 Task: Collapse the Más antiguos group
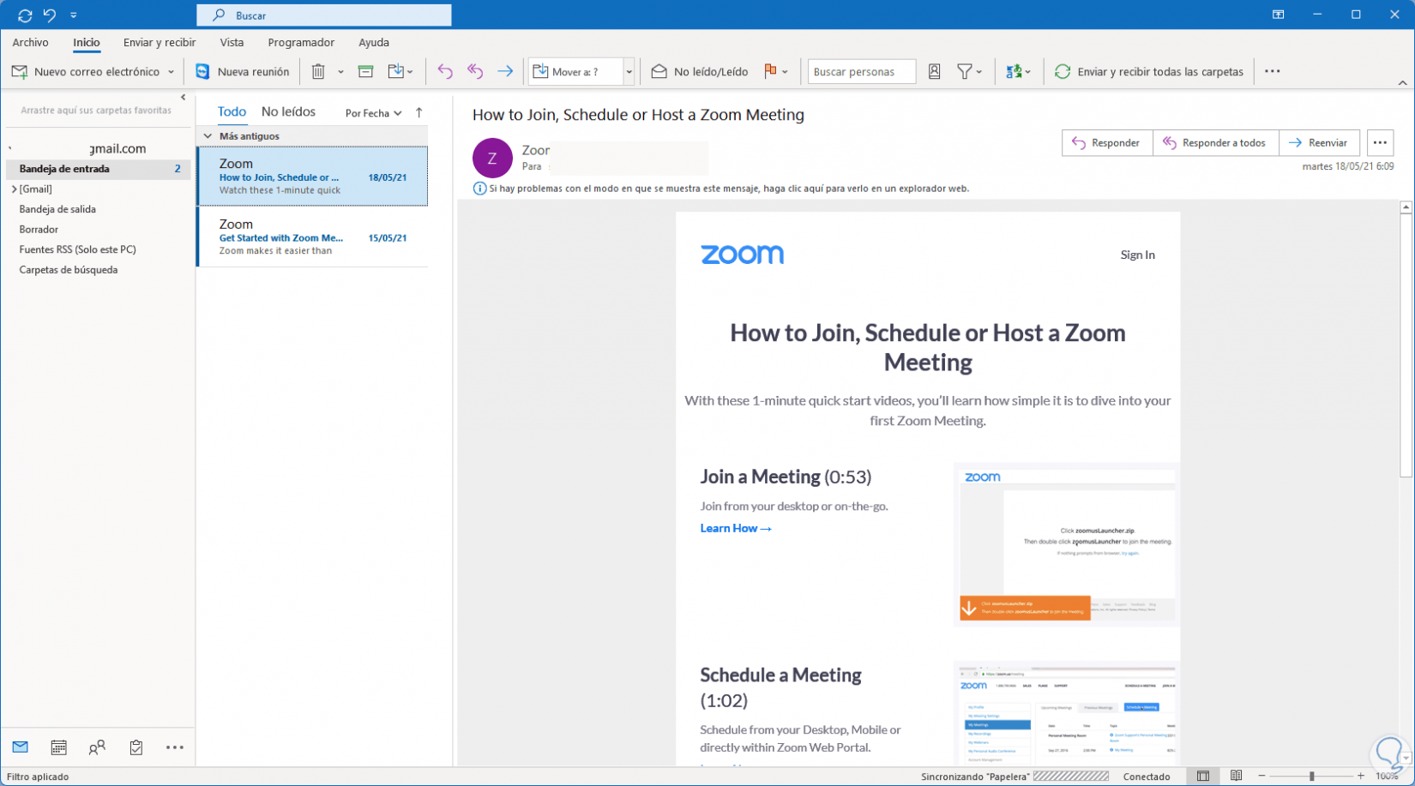point(208,136)
